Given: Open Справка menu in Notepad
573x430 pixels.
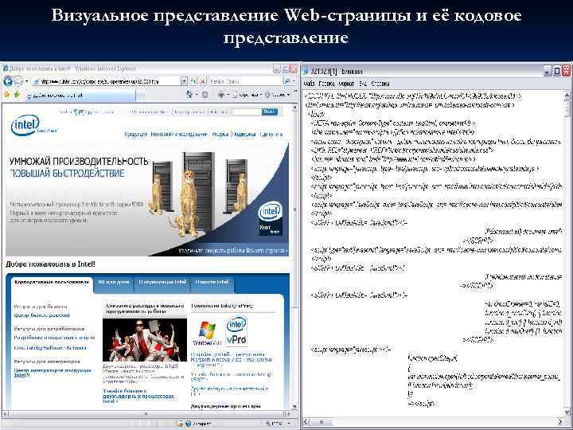Looking at the screenshot, I should [380, 84].
